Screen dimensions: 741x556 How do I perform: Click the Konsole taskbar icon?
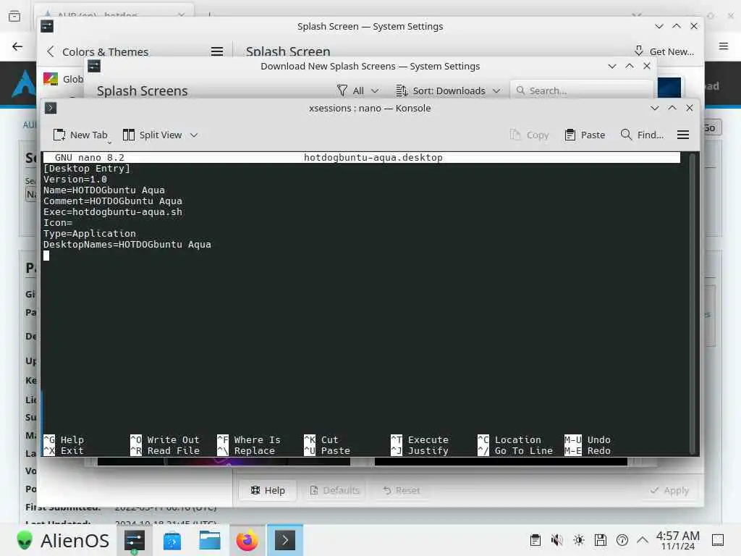[x=285, y=540]
